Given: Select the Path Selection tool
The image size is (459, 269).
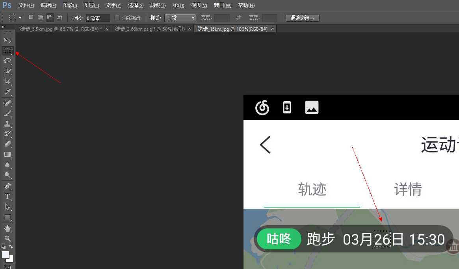Looking at the screenshot, I should point(7,207).
